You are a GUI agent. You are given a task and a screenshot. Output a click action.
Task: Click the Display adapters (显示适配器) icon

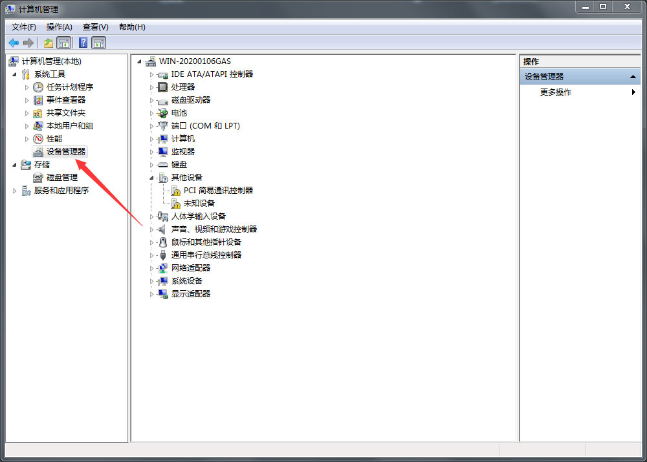pyautogui.click(x=163, y=294)
